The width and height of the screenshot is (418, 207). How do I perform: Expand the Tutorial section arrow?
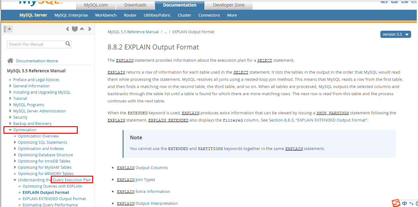(10, 98)
